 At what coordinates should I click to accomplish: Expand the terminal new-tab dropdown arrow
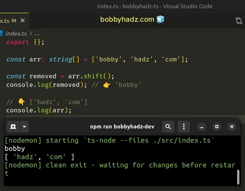[24, 127]
